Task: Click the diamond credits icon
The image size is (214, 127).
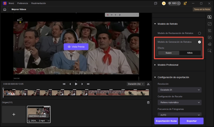Action: point(169,3)
